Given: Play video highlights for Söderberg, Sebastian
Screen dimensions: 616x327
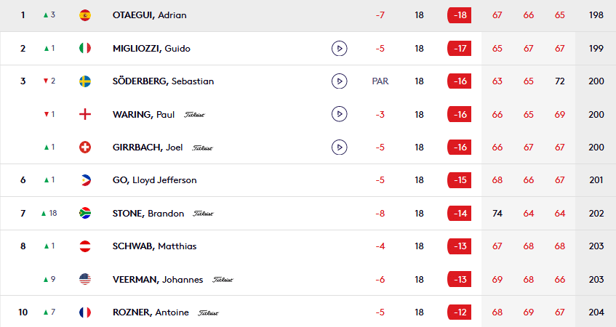Looking at the screenshot, I should tap(339, 81).
